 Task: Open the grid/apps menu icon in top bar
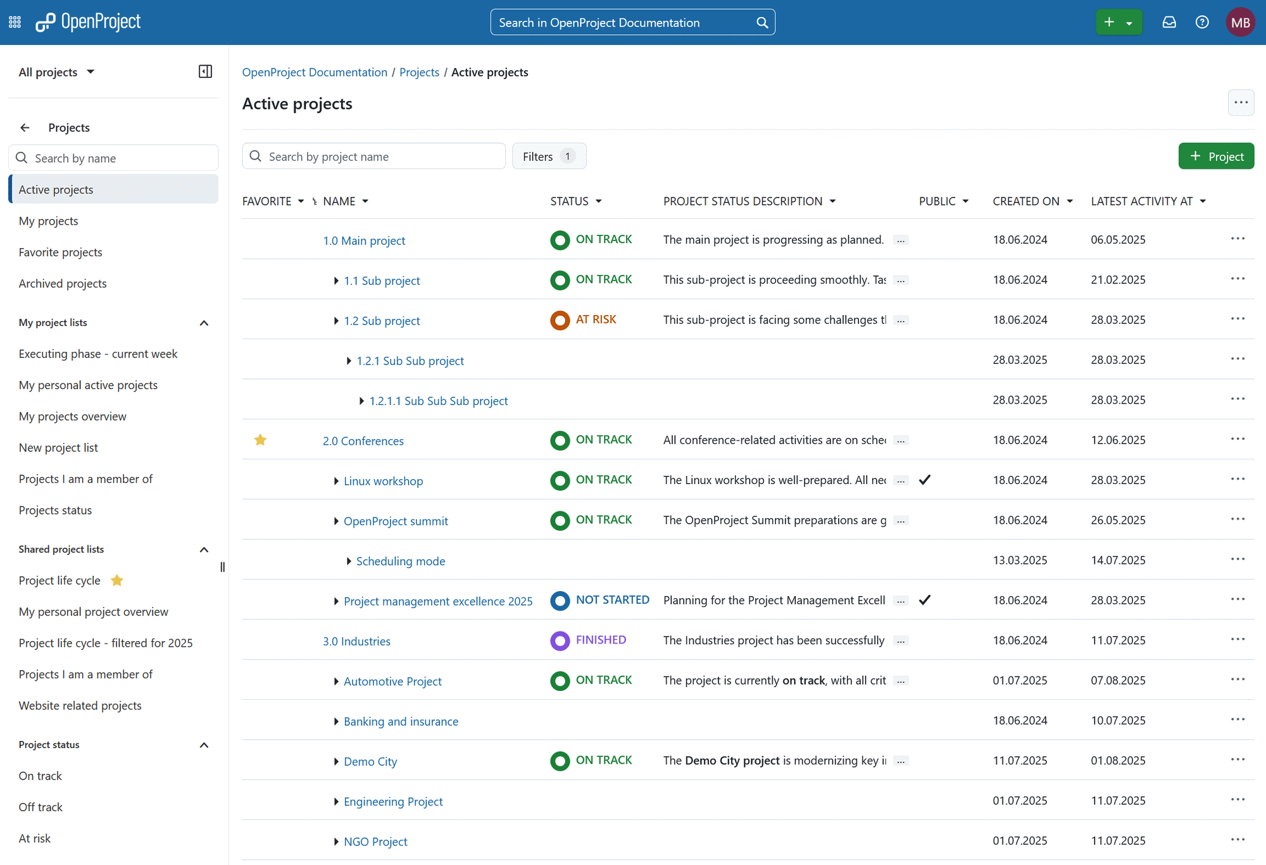[x=14, y=22]
